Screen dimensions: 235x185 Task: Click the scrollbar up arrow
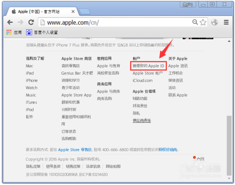click(229, 41)
